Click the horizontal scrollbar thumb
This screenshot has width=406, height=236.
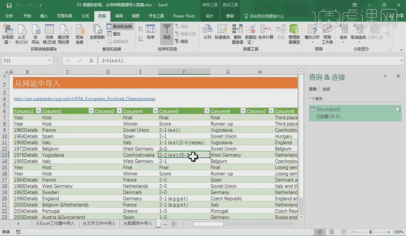[208, 224]
